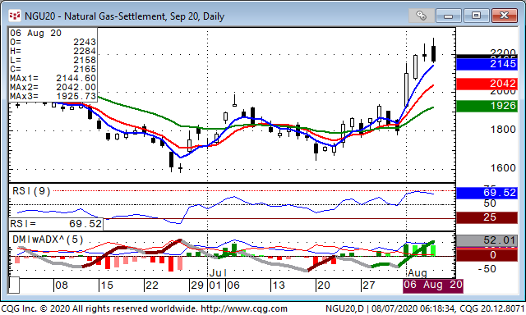Select the RSI (9) study label
526x315 pixels.
pyautogui.click(x=31, y=191)
